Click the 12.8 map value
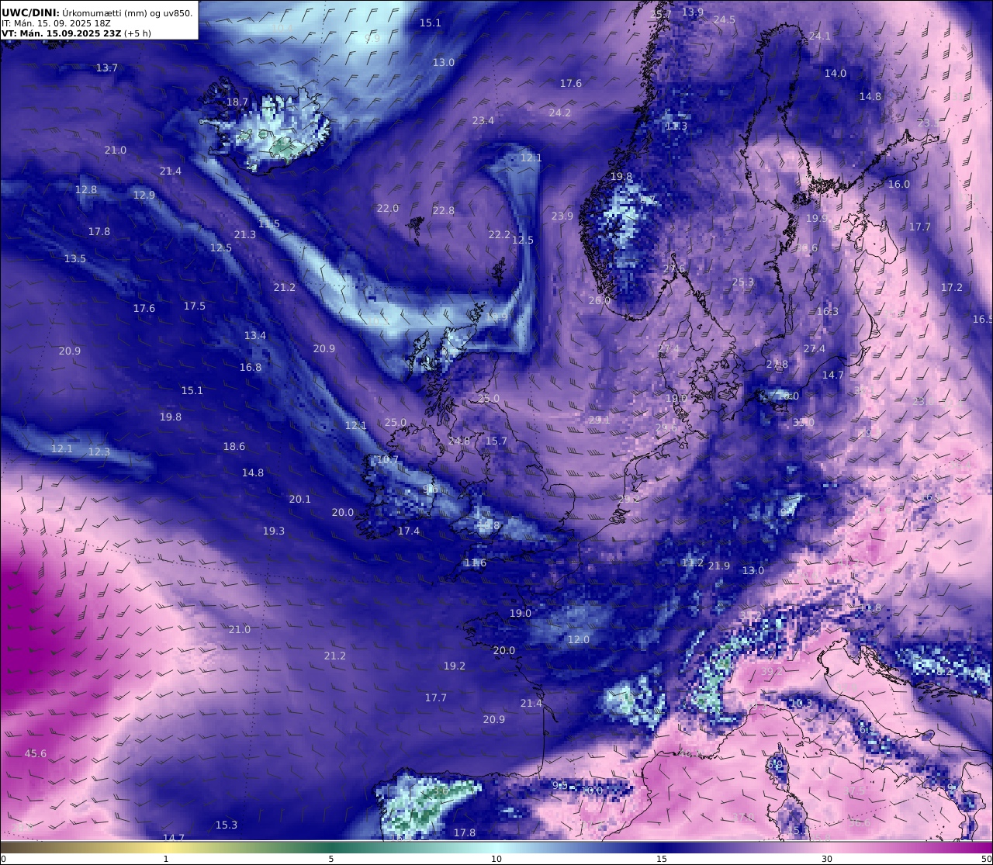Viewport: 993px width, 865px height. (86, 189)
